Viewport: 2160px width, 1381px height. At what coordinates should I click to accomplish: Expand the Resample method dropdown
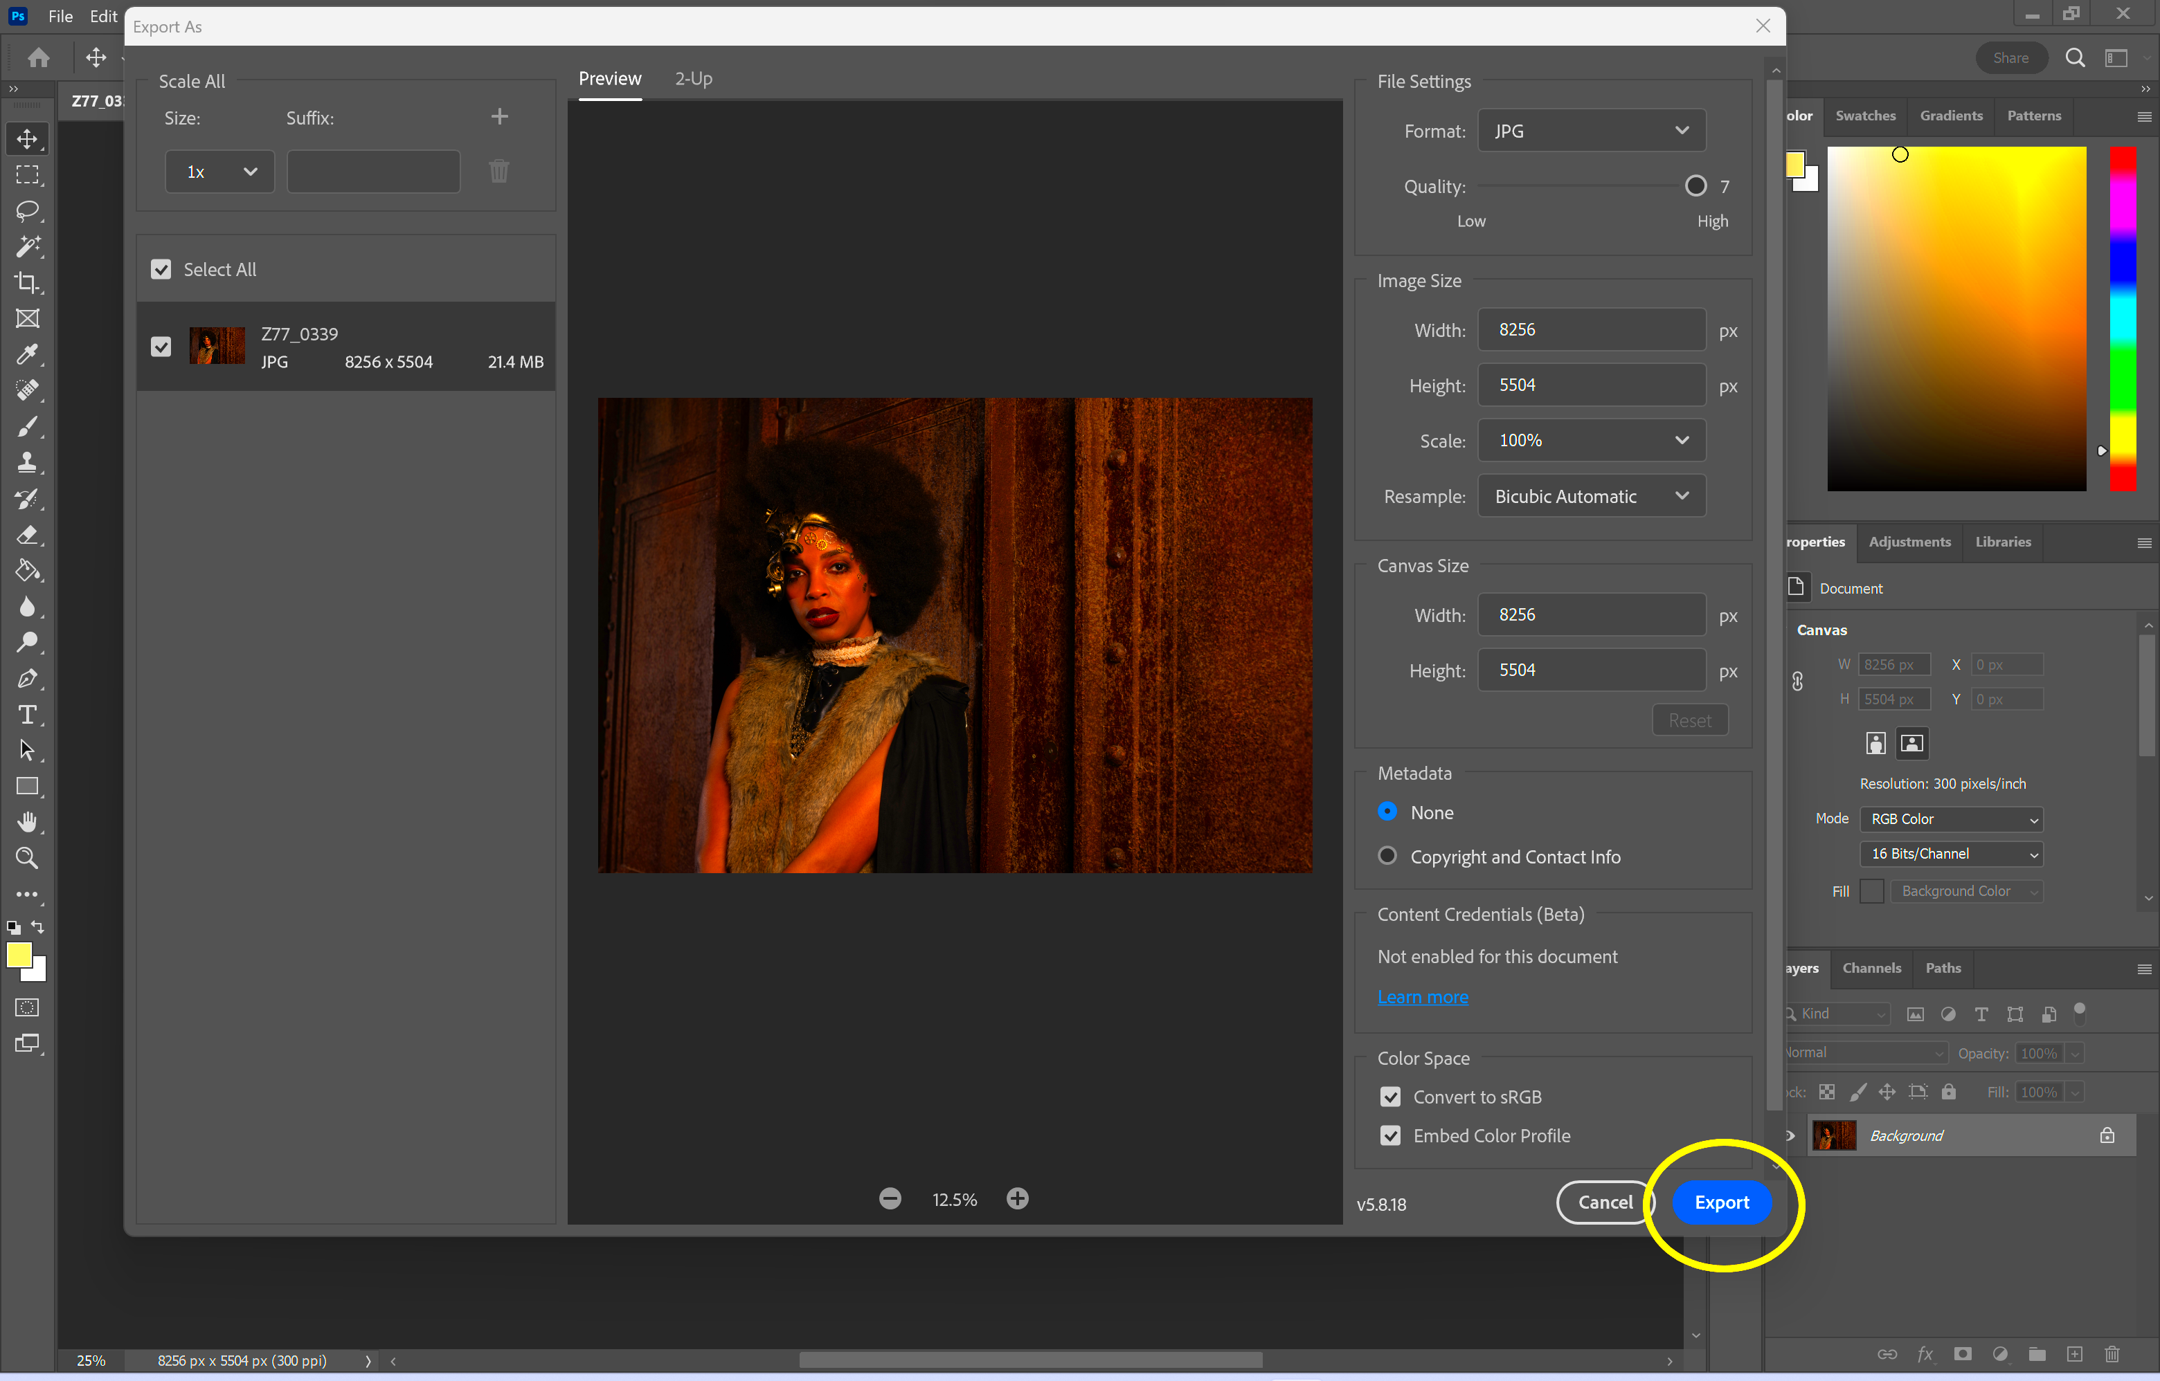(x=1590, y=495)
